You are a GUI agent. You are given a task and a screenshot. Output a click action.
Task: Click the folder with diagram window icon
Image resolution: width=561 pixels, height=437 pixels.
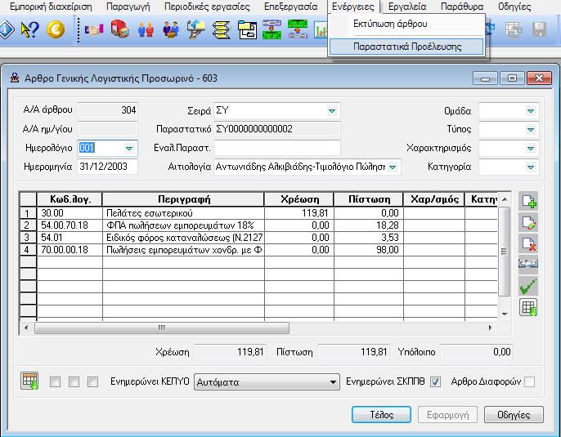(x=247, y=29)
